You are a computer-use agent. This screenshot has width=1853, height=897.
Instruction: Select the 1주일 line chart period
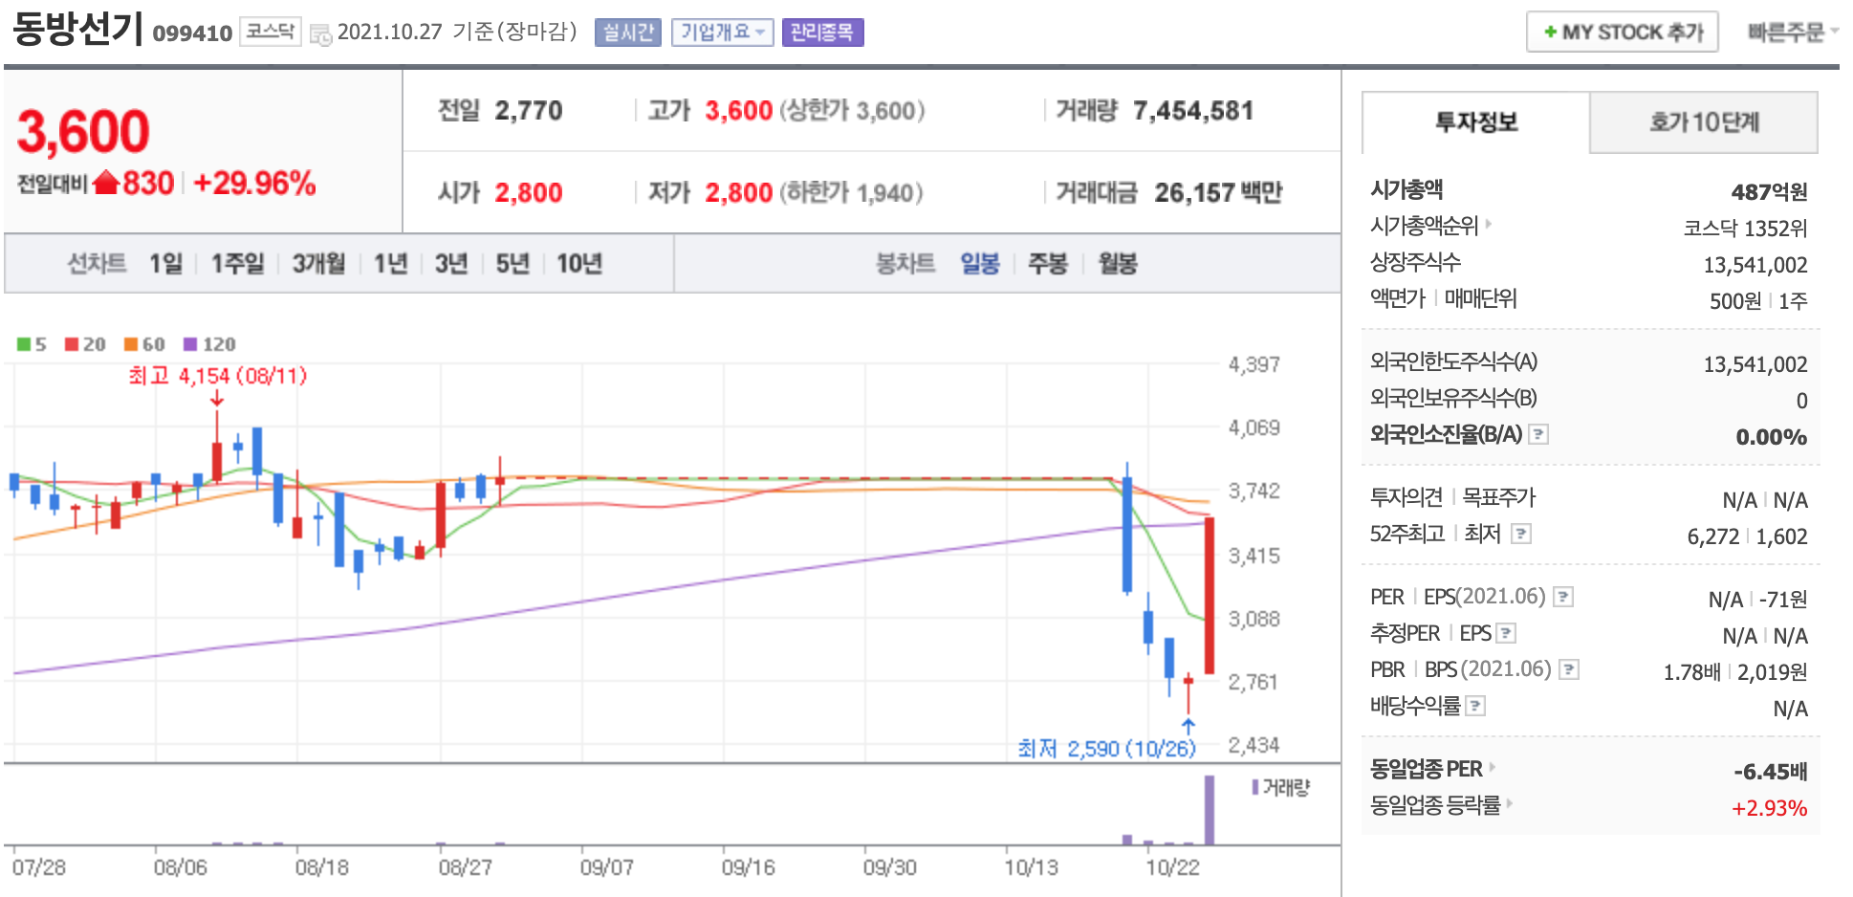pyautogui.click(x=237, y=263)
